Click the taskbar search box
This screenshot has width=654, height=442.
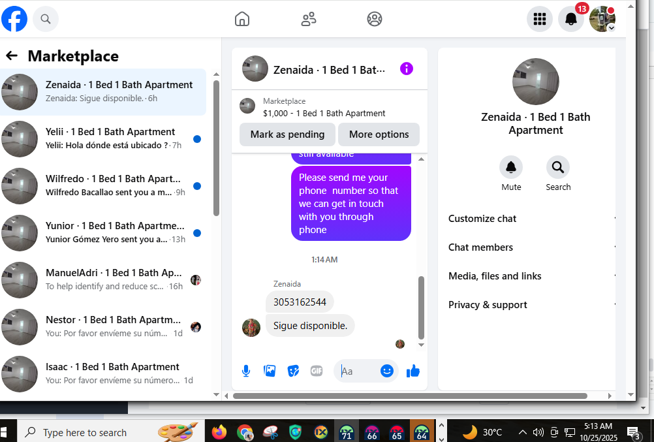point(110,432)
